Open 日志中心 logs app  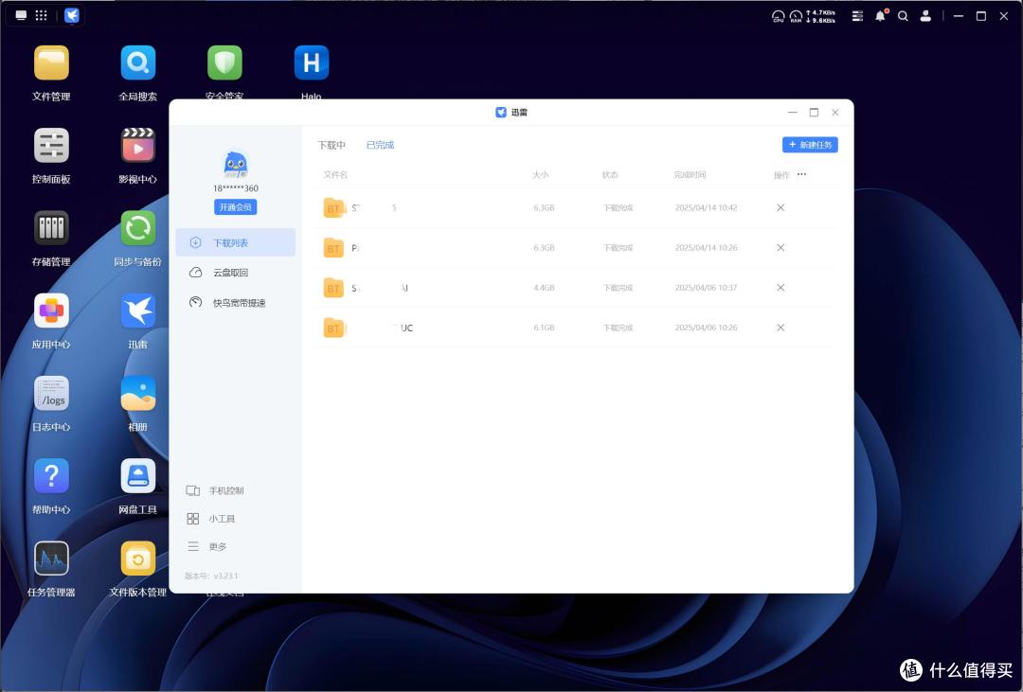[51, 393]
